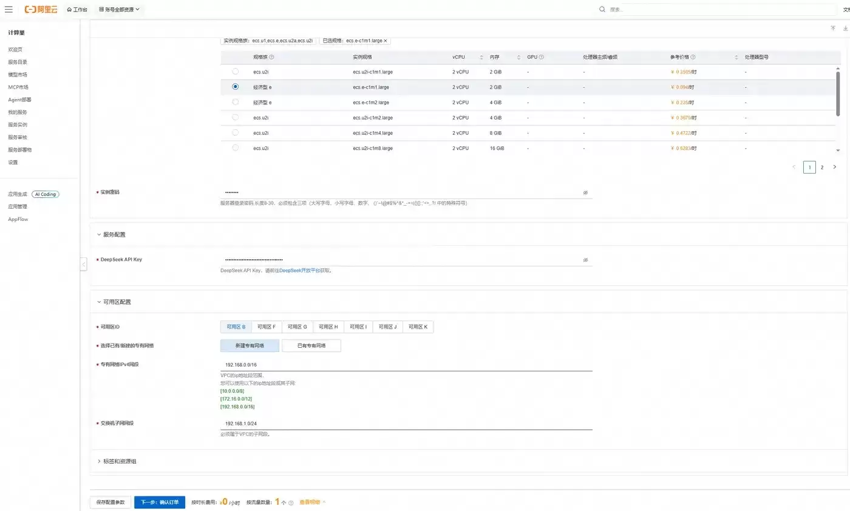
Task: Click the search magnifier icon
Action: 602,10
